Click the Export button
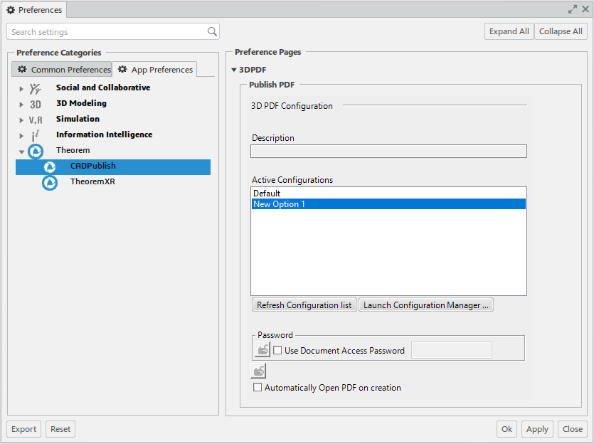The height and width of the screenshot is (444, 594). 24,429
